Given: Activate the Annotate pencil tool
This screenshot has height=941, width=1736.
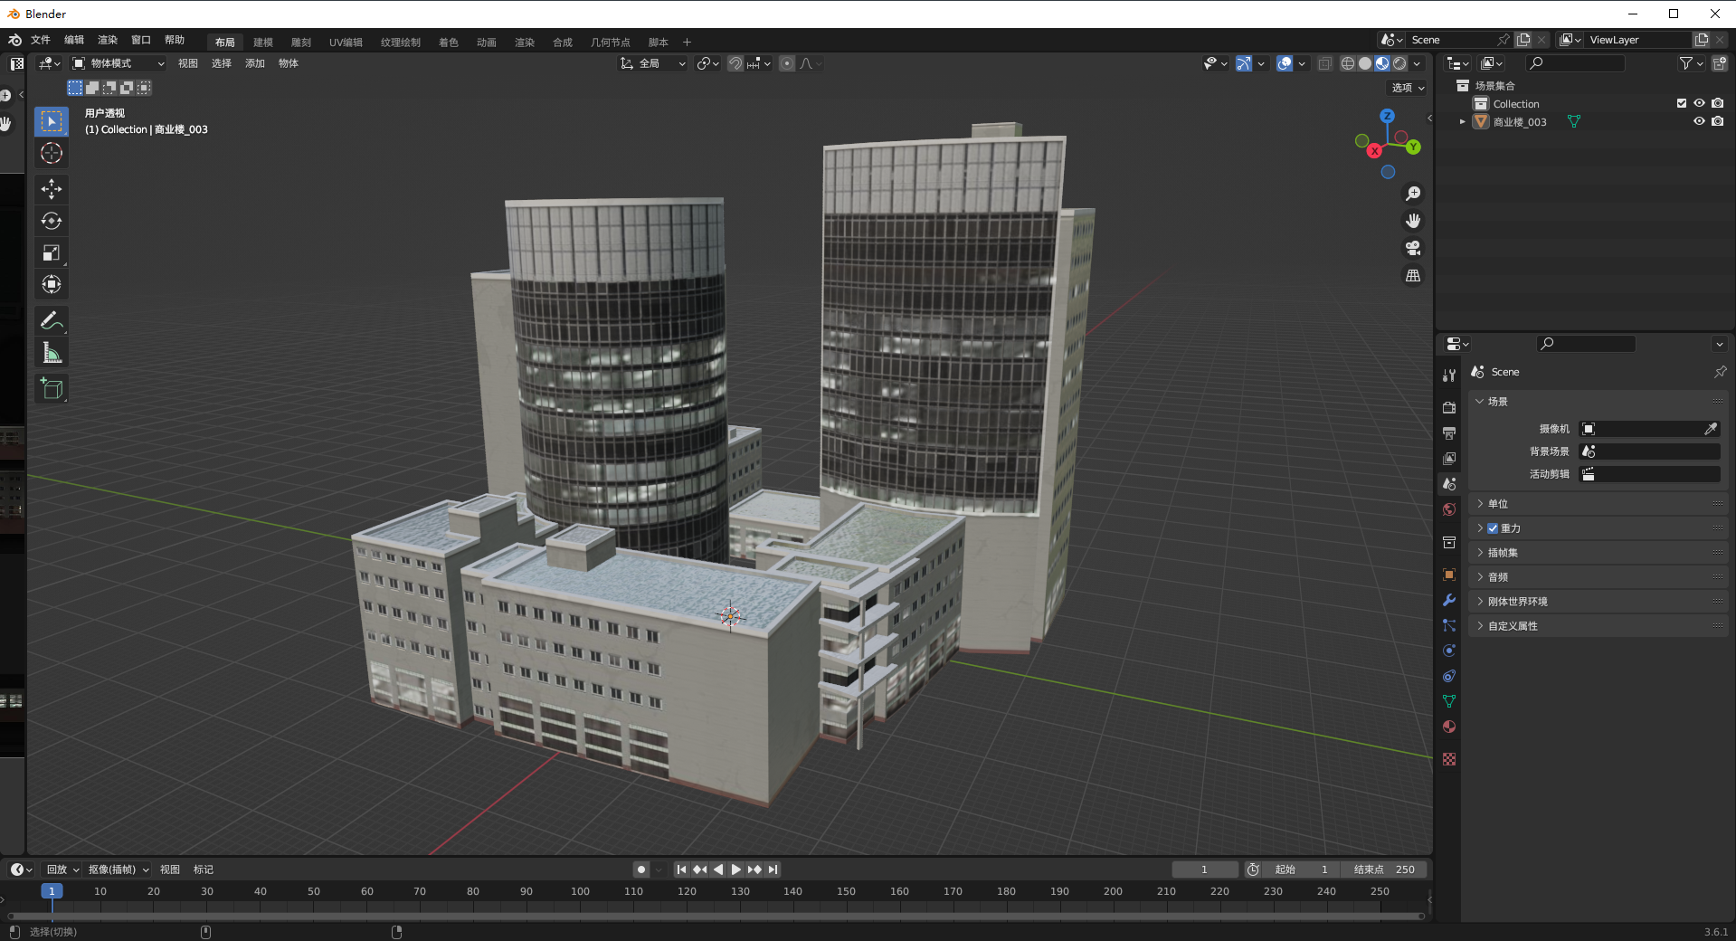Looking at the screenshot, I should pos(52,320).
